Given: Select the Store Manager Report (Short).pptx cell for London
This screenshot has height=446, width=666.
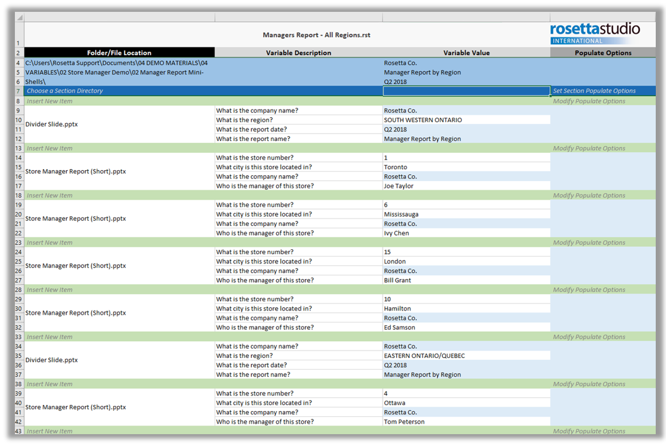Looking at the screenshot, I should click(x=119, y=266).
